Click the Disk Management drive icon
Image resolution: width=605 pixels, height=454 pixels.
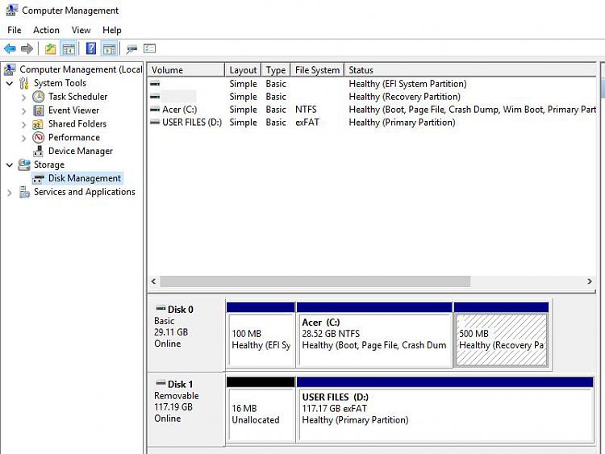pos(38,178)
